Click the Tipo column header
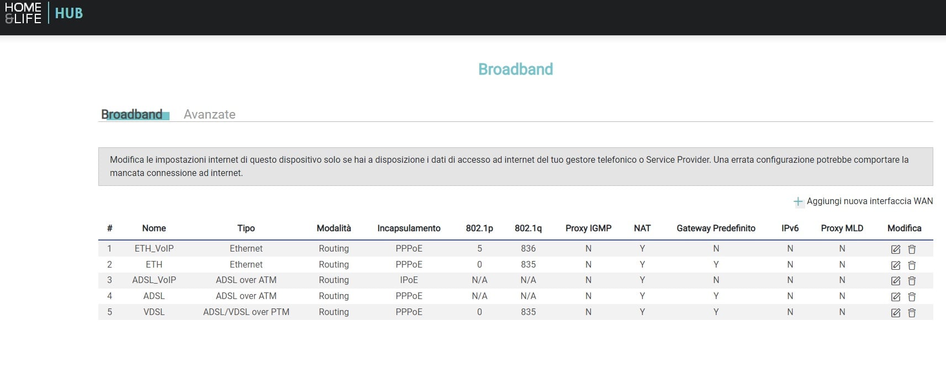 (x=246, y=228)
